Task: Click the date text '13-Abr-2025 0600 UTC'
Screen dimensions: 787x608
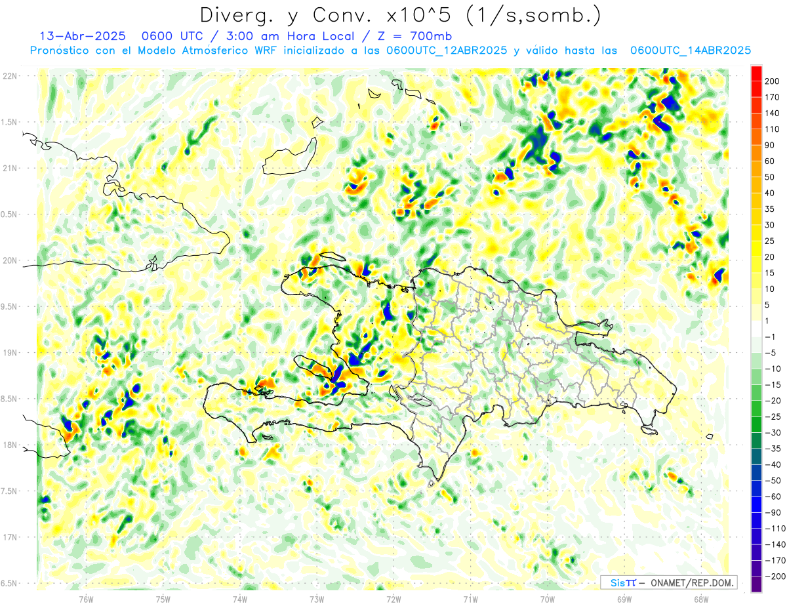Action: [119, 36]
